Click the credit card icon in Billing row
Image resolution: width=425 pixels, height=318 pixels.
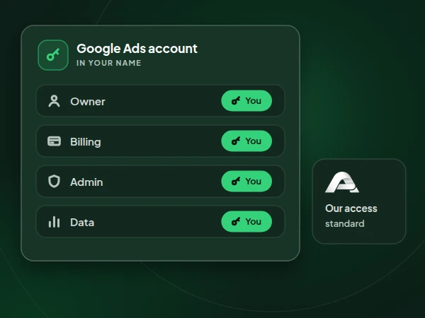[55, 141]
